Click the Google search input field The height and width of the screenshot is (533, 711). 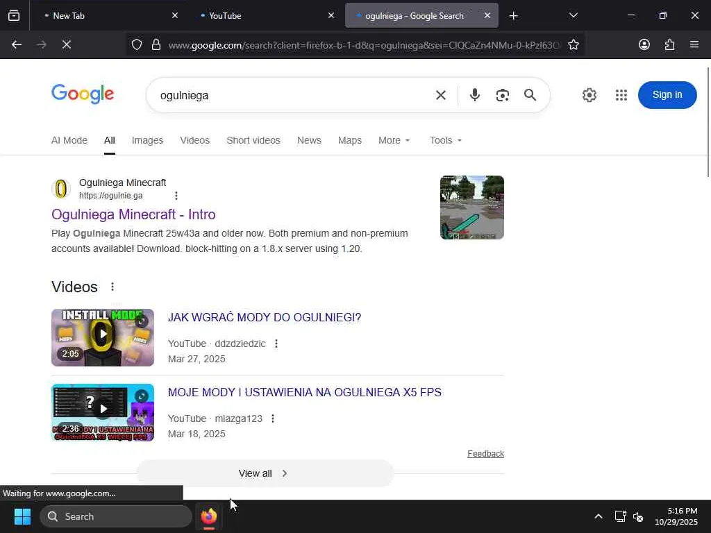point(290,95)
